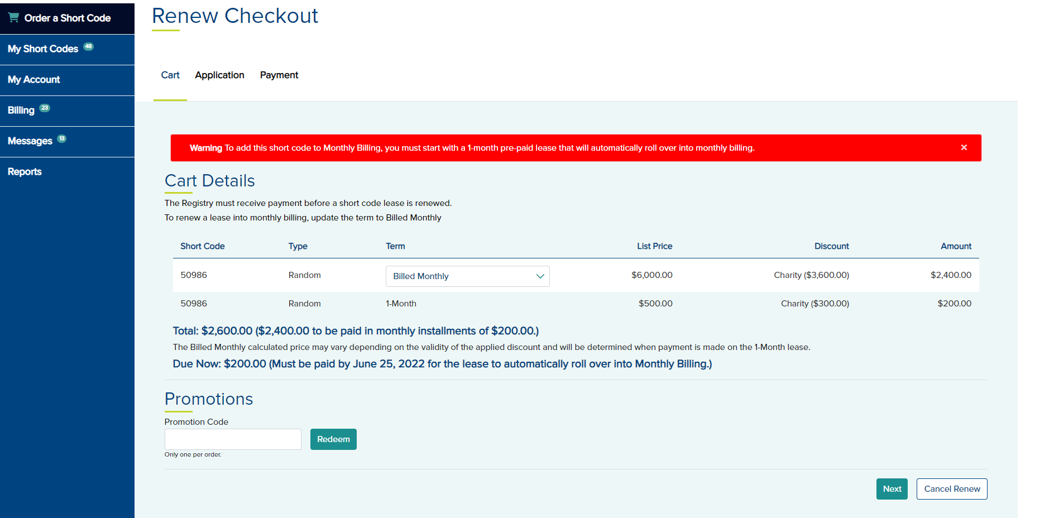
Task: Open Messages in the sidebar
Action: coord(30,141)
